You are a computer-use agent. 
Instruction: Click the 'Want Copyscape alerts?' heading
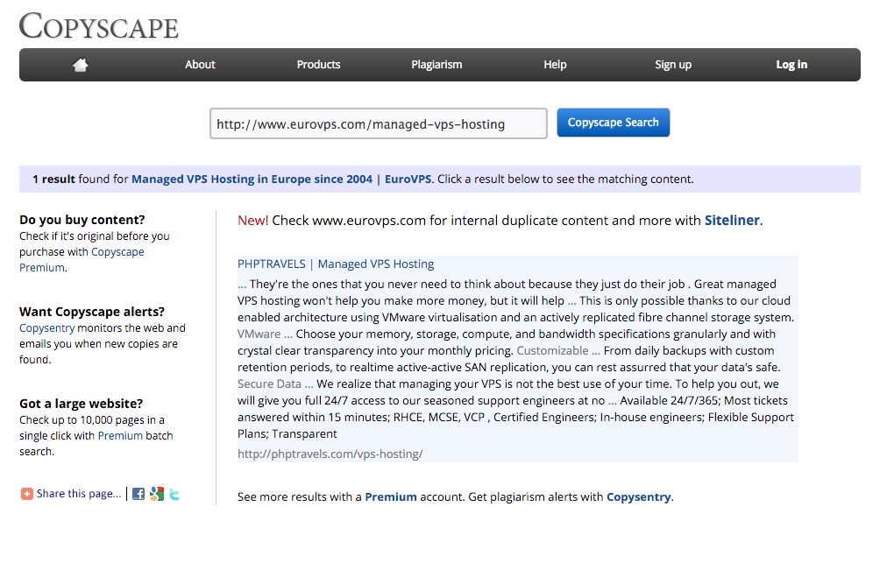(x=92, y=312)
